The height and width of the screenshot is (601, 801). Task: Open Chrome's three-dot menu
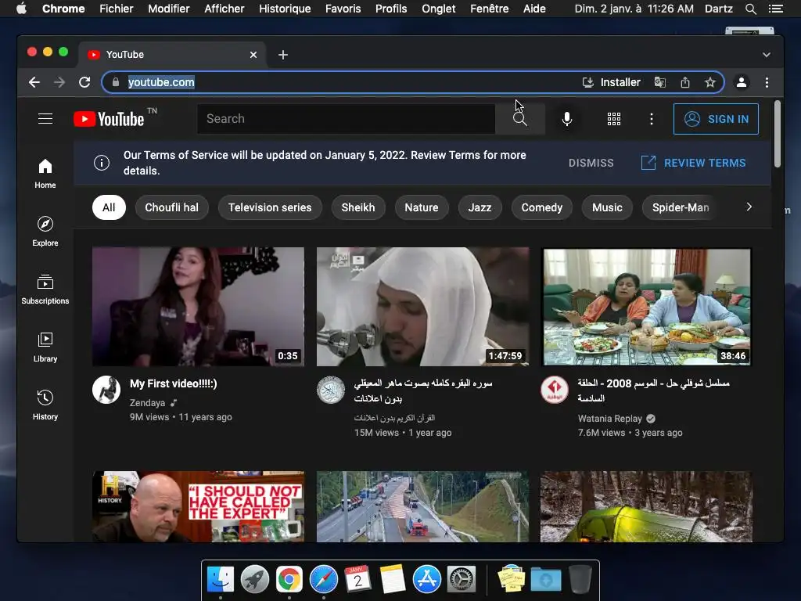[767, 82]
